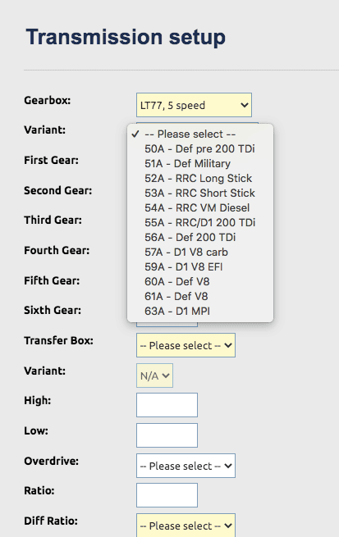This screenshot has width=339, height=537.
Task: Pick '57A - D1 V8 carb' variant
Action: (200, 252)
